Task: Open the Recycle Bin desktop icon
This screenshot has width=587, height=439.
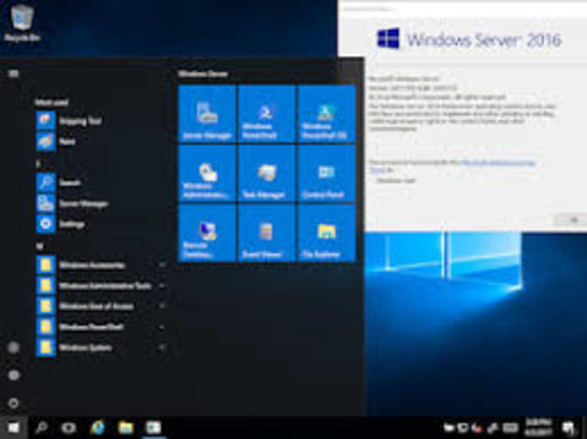Action: (x=22, y=23)
